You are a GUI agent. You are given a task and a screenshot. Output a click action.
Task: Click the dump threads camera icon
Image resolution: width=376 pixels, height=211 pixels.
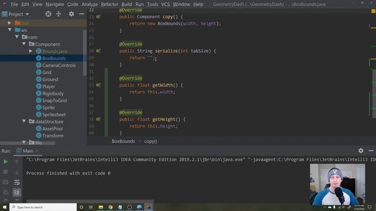coord(5,182)
